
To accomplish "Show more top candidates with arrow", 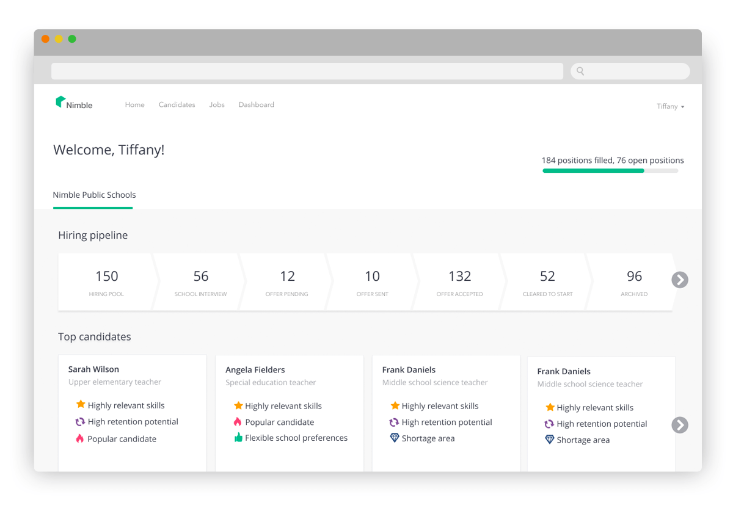I will click(x=680, y=425).
